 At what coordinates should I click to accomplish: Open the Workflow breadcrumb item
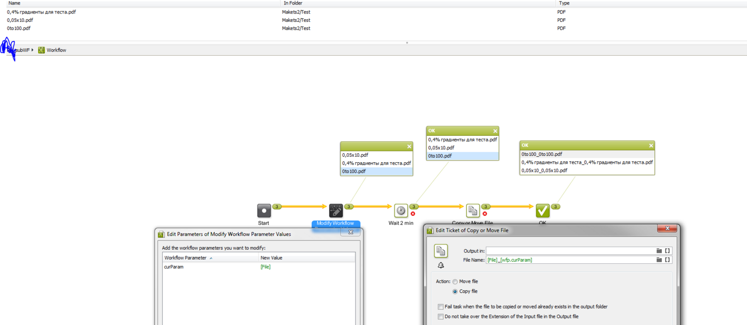pyautogui.click(x=56, y=50)
